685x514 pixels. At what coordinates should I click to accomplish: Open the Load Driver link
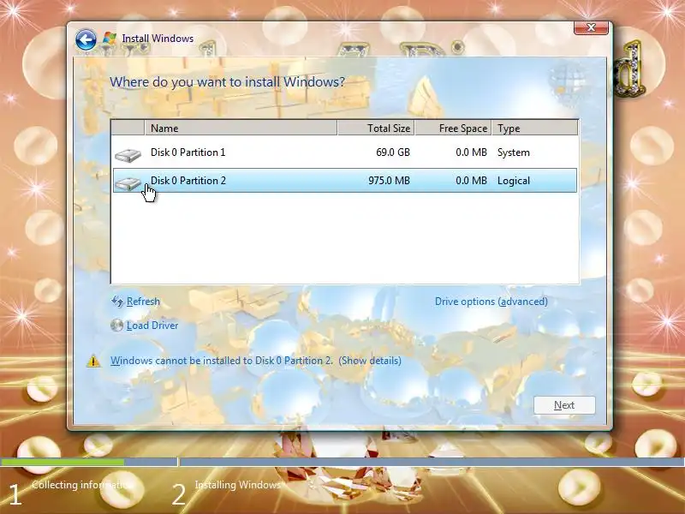point(152,326)
